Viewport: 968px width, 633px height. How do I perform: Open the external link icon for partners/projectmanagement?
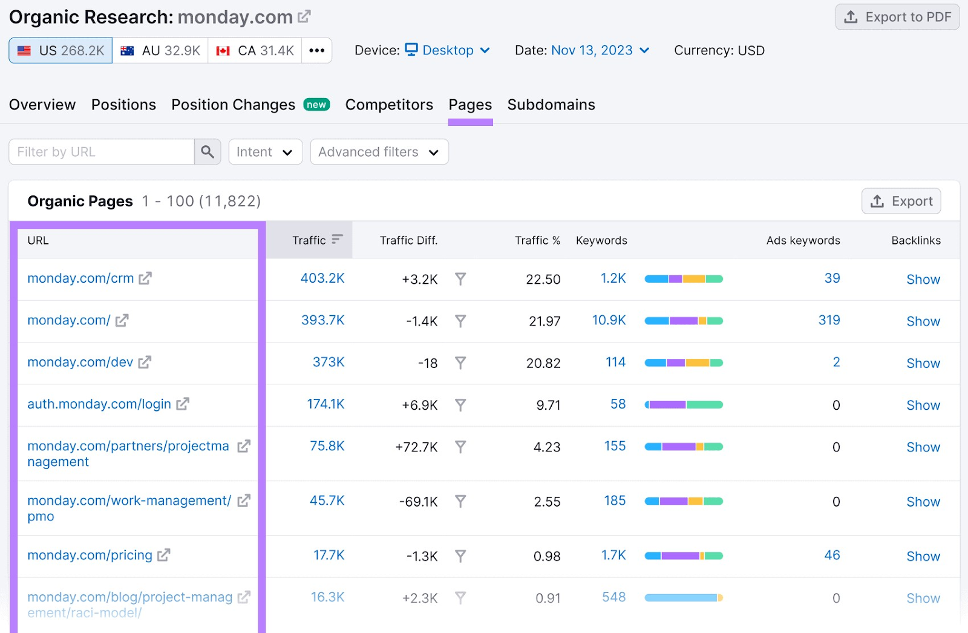point(244,446)
